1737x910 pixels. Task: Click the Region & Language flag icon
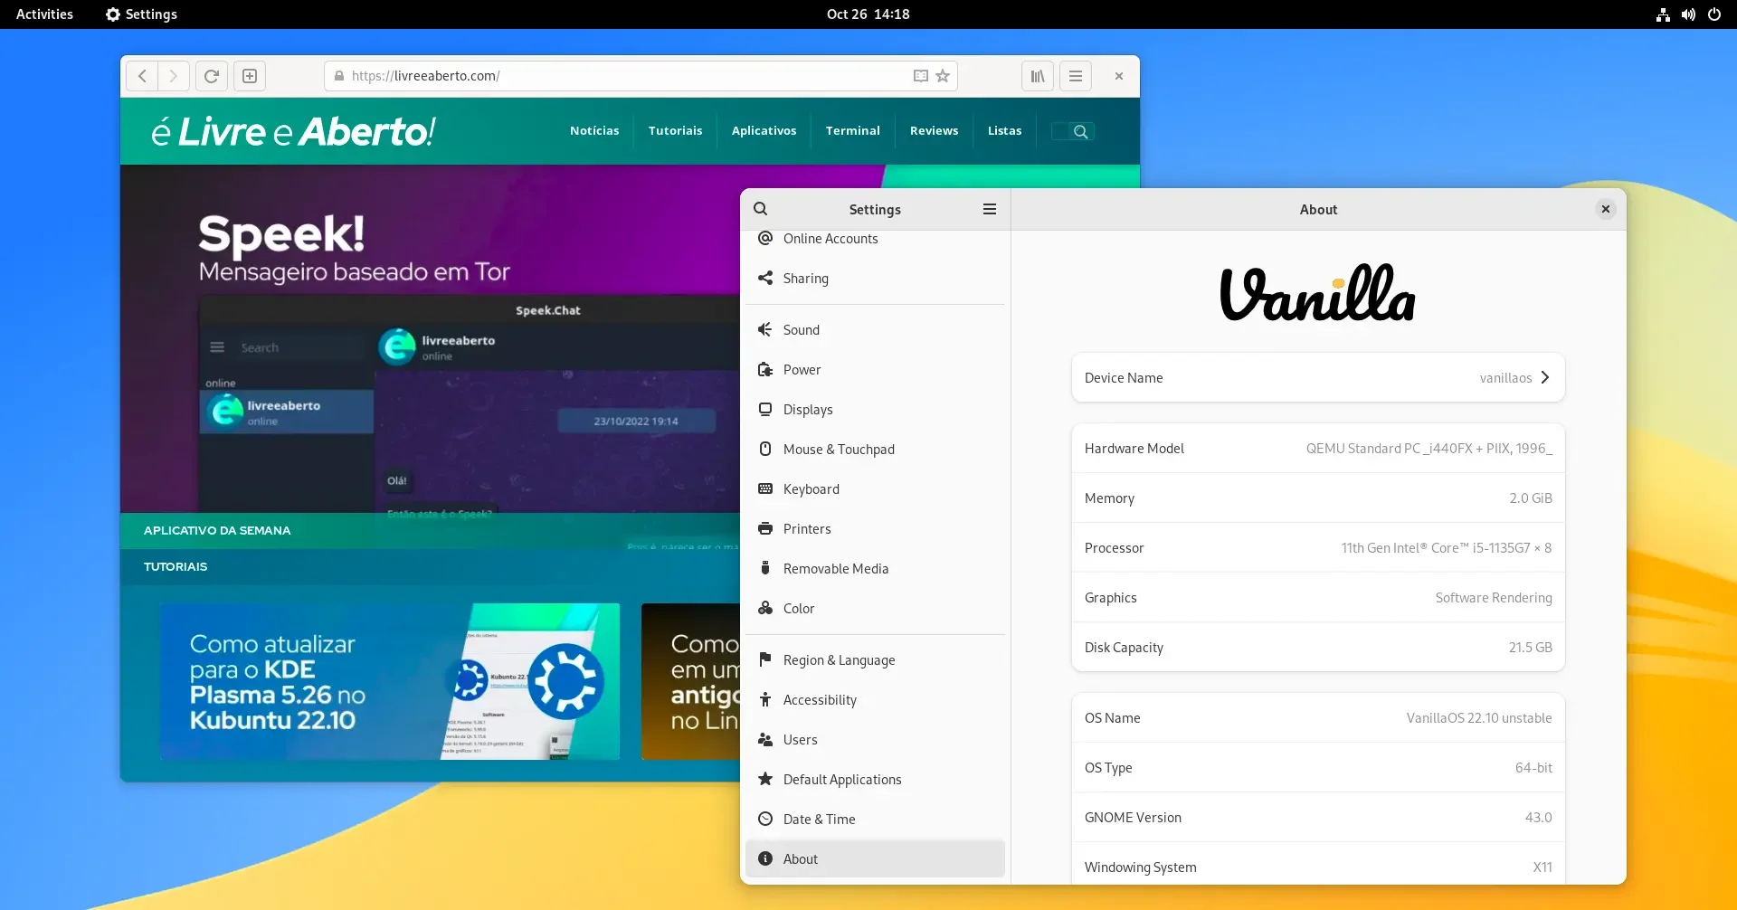coord(765,659)
